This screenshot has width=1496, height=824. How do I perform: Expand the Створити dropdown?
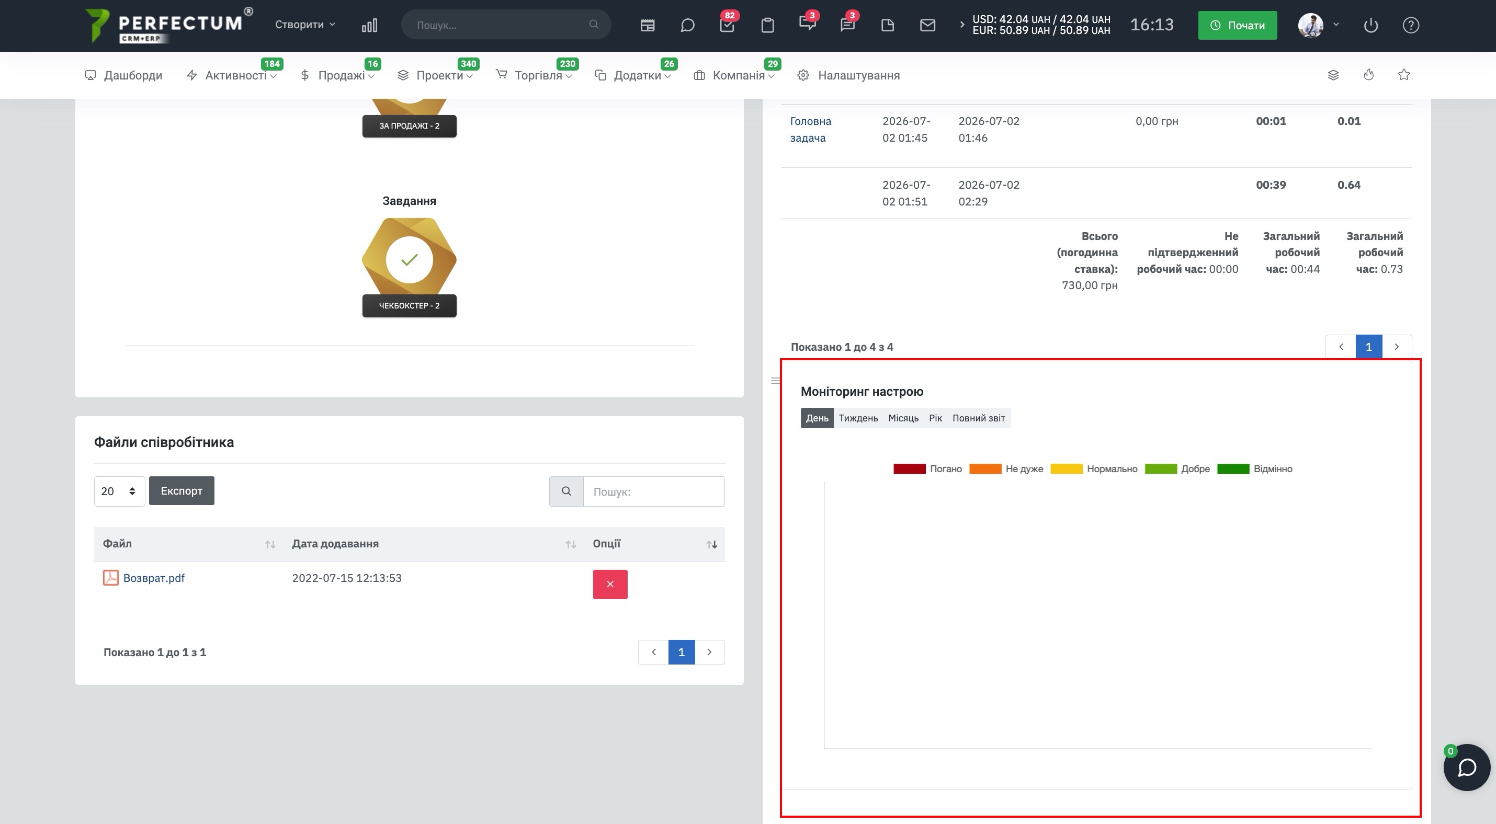coord(305,25)
